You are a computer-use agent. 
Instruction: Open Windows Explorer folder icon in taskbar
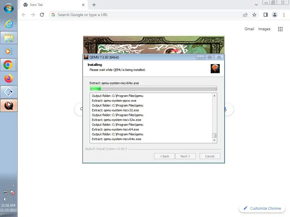click(9, 38)
